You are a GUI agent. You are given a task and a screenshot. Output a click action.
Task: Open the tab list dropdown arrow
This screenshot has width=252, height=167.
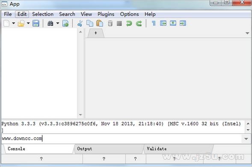click(x=247, y=33)
